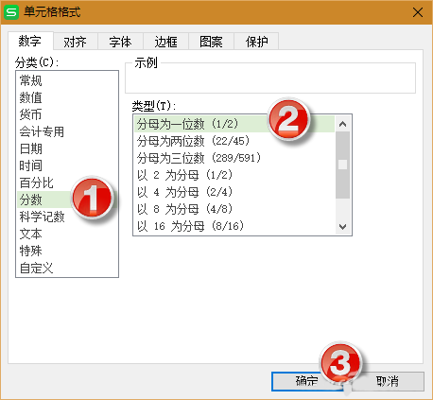Switch to the 数字 tab
Screen dimensions: 433x400
tap(30, 41)
